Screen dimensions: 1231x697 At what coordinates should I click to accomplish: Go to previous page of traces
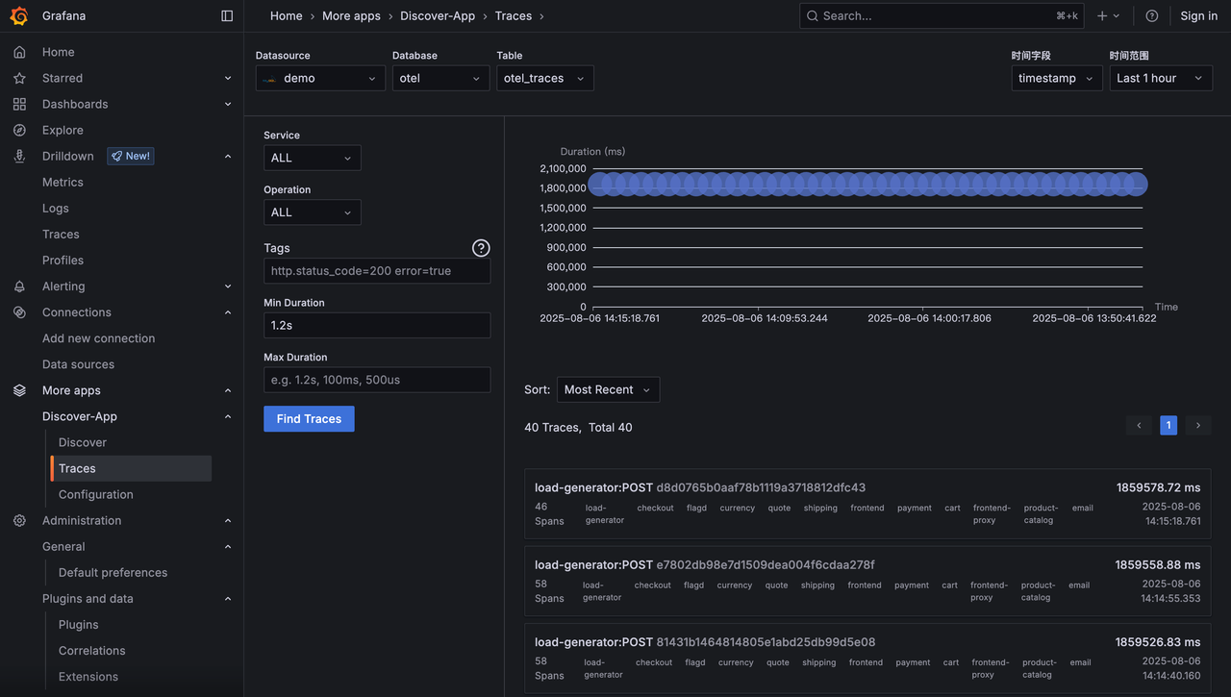[x=1139, y=425]
